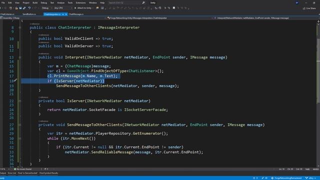Collapse the ChatInterpreter class outline
320x180 pixels.
[x=20, y=27]
